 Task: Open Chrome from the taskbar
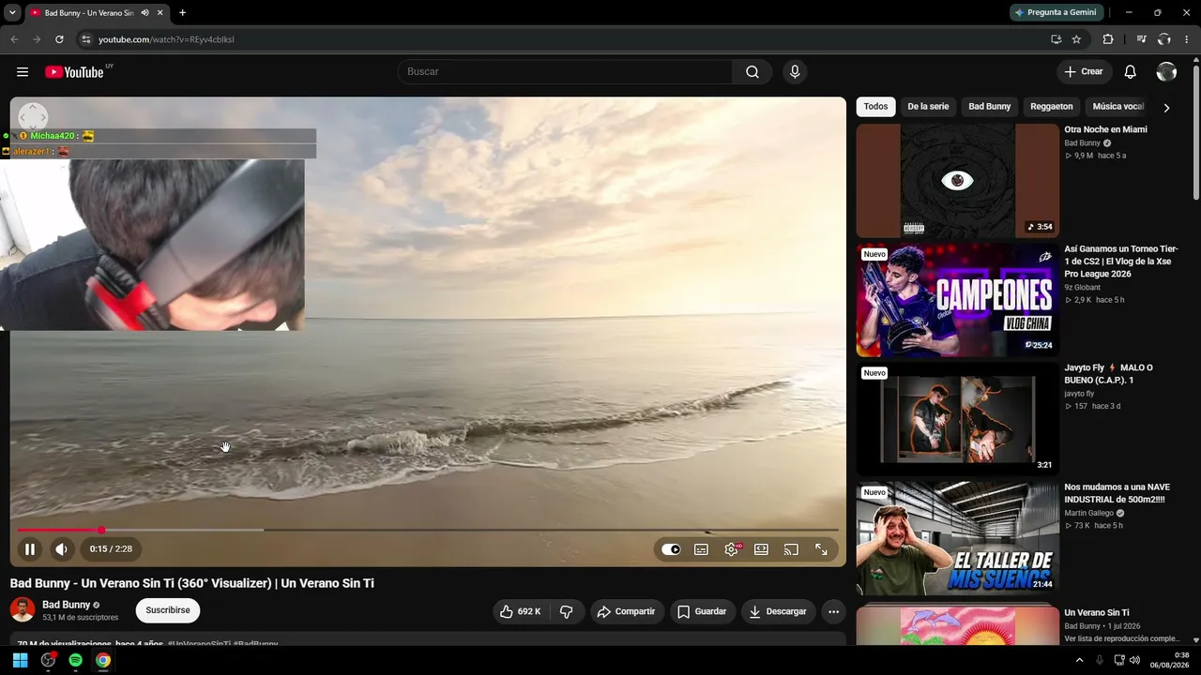pos(103,660)
